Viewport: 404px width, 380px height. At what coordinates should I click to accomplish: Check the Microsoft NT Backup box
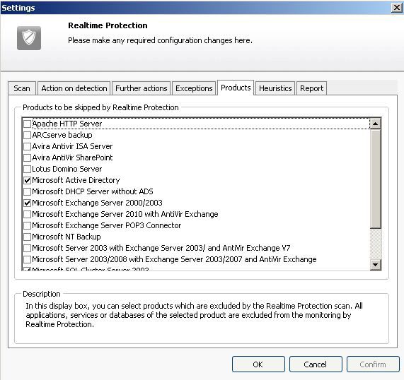27,237
